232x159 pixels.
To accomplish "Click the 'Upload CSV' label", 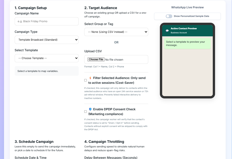I will pos(93,51).
